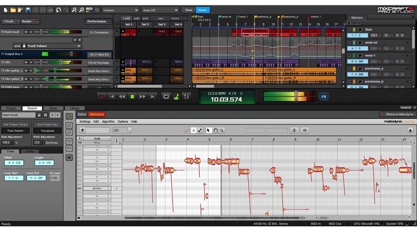Open the master FX button beside the output meter
This screenshot has height=228, width=417.
(x=324, y=97)
